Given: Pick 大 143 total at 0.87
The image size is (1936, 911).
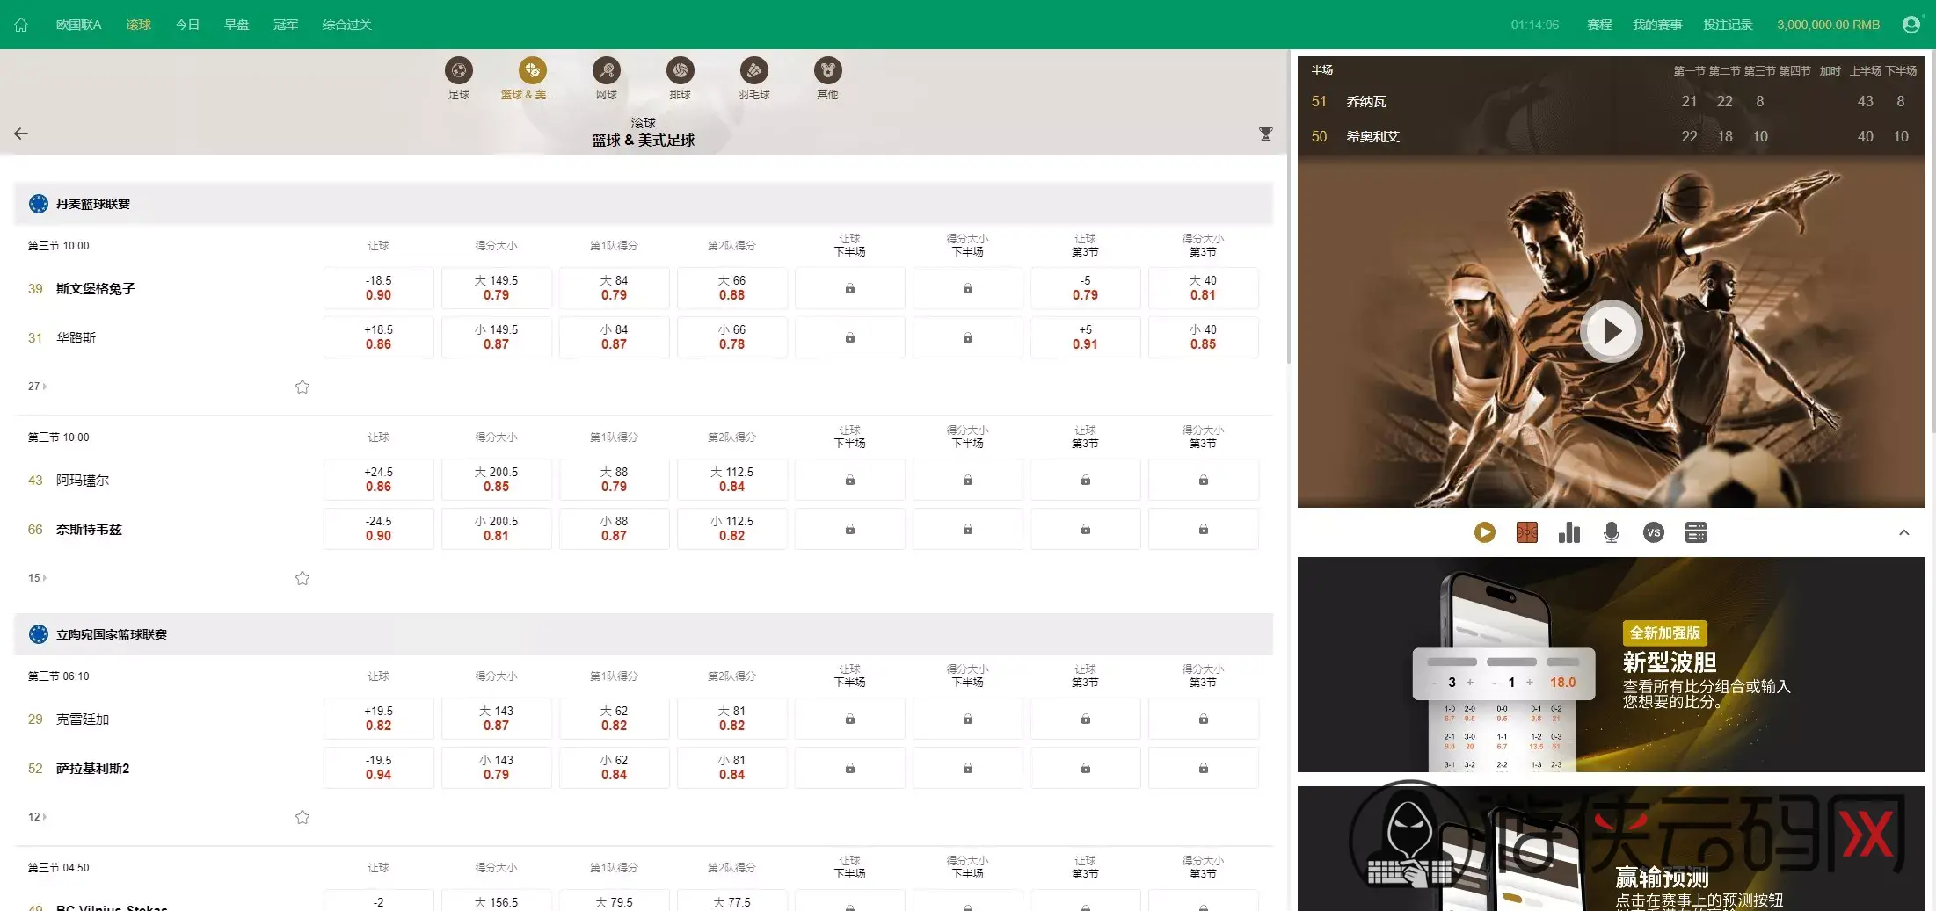Looking at the screenshot, I should (x=497, y=719).
